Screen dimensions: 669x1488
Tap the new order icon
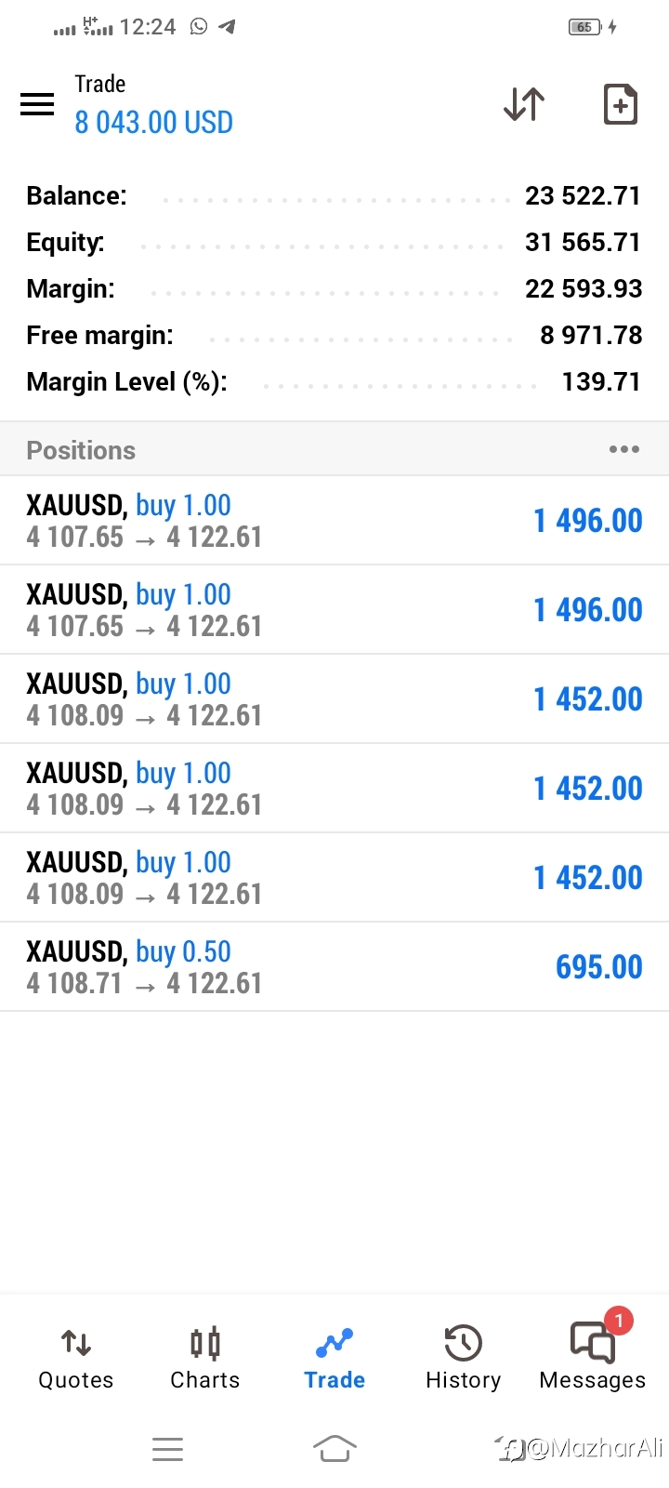point(620,104)
